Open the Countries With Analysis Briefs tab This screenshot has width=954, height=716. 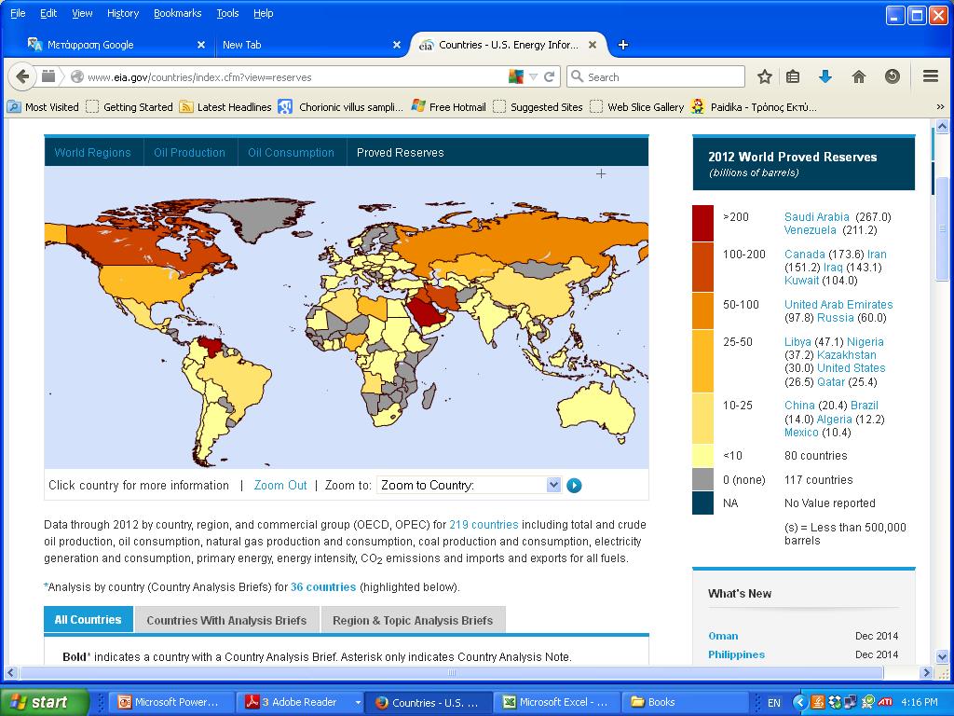point(226,620)
